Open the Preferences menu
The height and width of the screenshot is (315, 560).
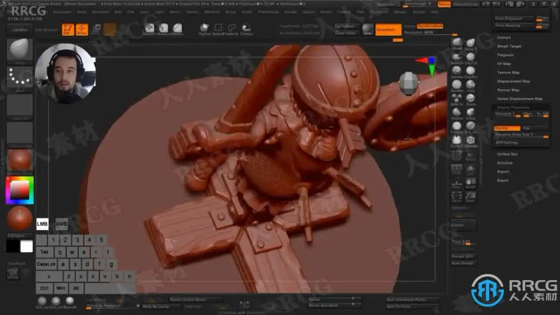[268, 12]
